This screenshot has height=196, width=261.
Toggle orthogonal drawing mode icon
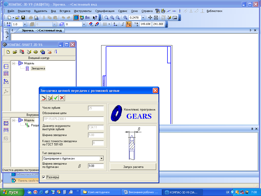(123, 24)
